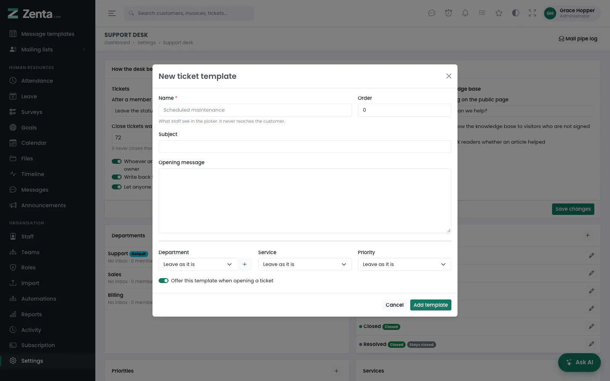This screenshot has width=610, height=381.
Task: Click the Dashboard breadcrumb link
Action: (117, 43)
